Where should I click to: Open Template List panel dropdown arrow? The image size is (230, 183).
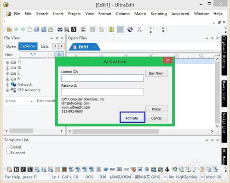207,140
